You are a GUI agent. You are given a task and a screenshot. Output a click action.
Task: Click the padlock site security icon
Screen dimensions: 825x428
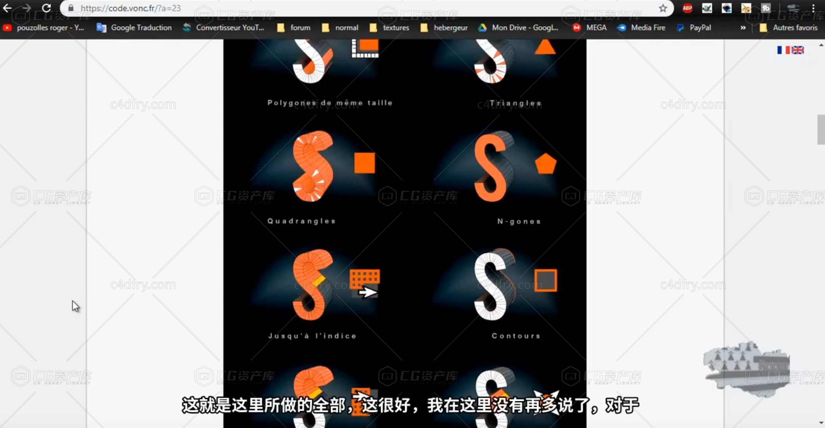click(x=71, y=8)
